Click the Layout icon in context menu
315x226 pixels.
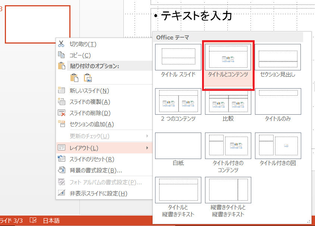(x=62, y=147)
